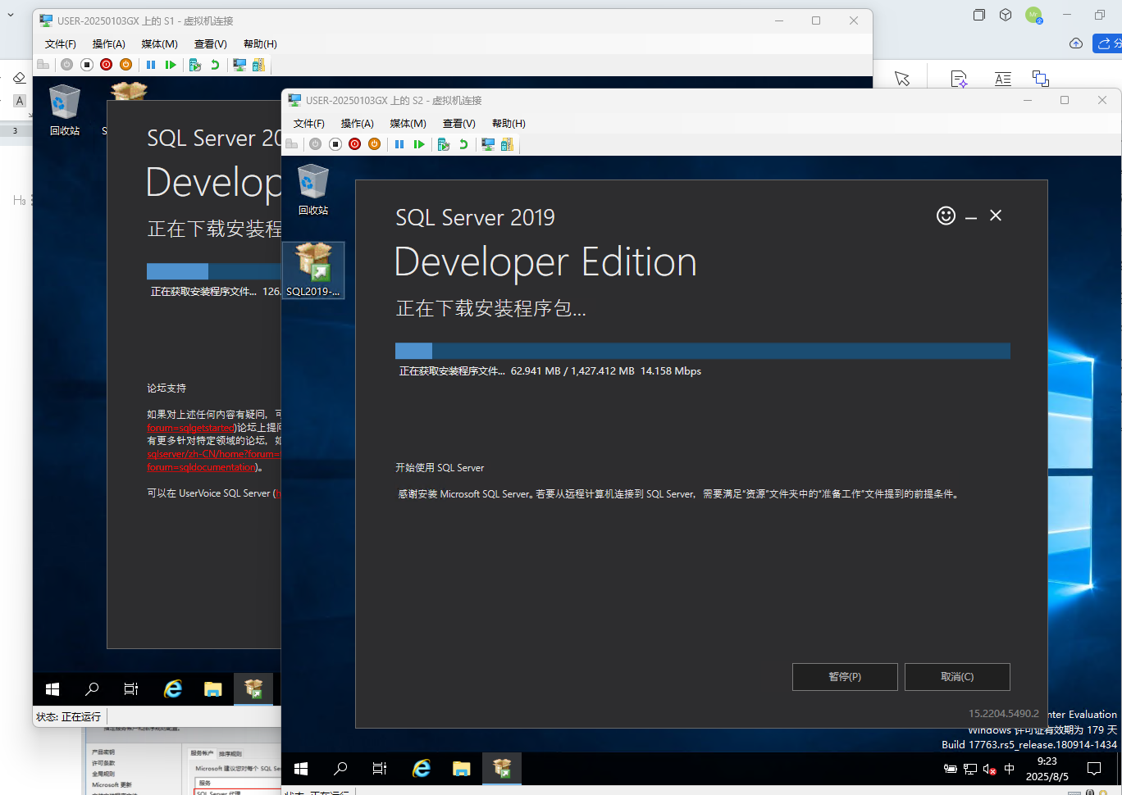Image resolution: width=1122 pixels, height=795 pixels.
Task: Create a checkpoint in S1 toolbar
Action: pos(195,65)
